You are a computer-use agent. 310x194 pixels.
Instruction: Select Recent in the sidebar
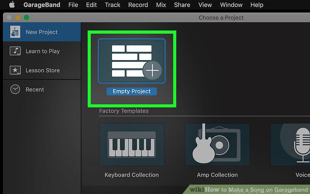click(42, 90)
